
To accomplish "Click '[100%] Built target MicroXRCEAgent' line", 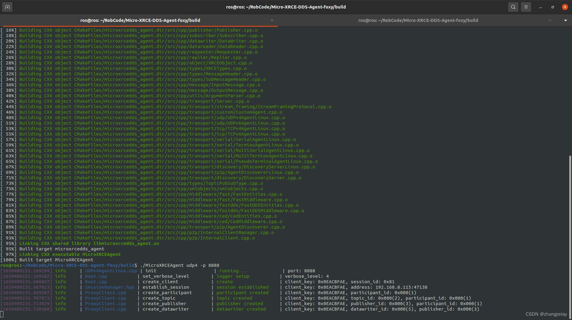I will click(x=47, y=260).
